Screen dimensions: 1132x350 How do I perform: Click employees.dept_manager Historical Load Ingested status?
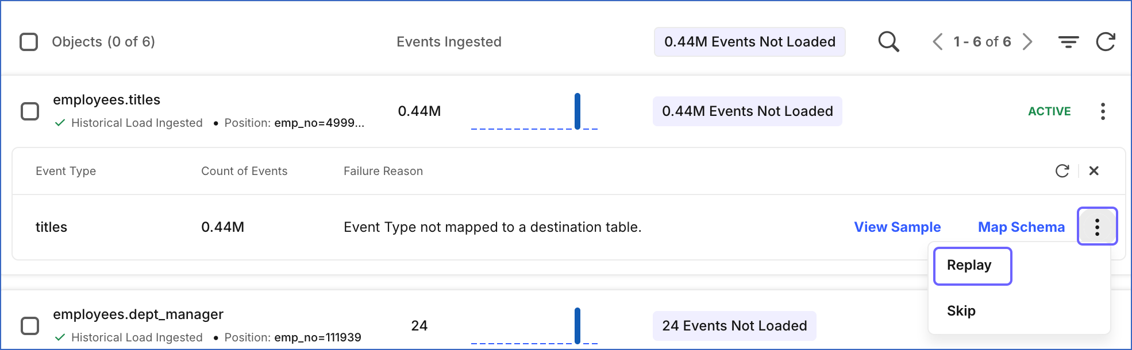pyautogui.click(x=129, y=337)
